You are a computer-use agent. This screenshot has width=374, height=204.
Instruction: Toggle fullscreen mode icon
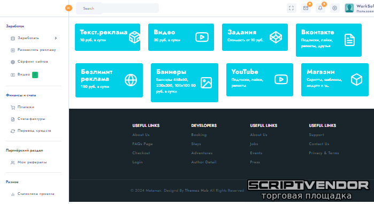291,8
